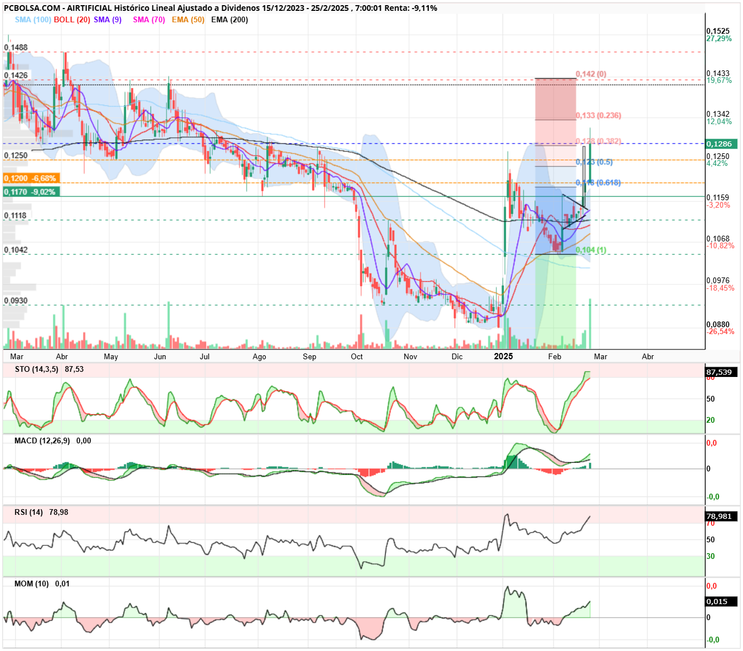Click the 0,142 (0) Fibonacci level label

pyautogui.click(x=591, y=74)
